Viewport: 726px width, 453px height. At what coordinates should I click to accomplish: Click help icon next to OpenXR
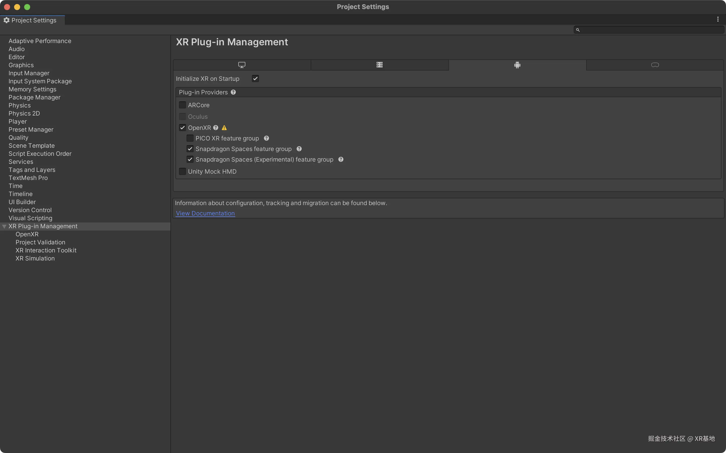coord(215,128)
